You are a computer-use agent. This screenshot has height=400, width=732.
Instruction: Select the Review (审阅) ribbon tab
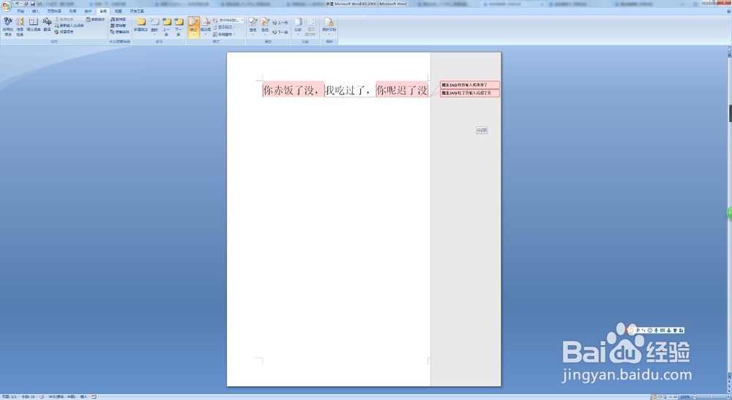point(102,11)
